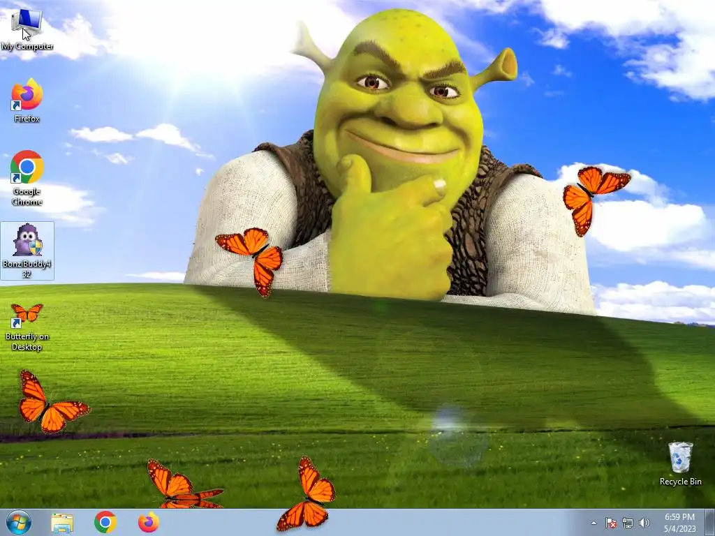Select the BonziBuddy432 desktop icon
The image size is (715, 536).
click(x=27, y=251)
